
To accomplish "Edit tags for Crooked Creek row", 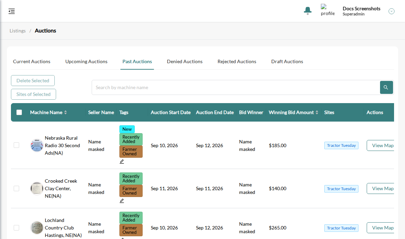I will (x=122, y=201).
